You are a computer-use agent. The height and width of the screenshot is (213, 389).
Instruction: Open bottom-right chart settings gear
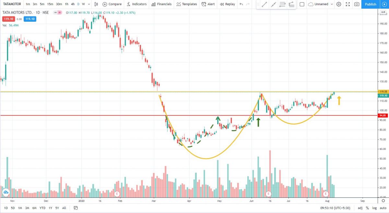click(383, 200)
